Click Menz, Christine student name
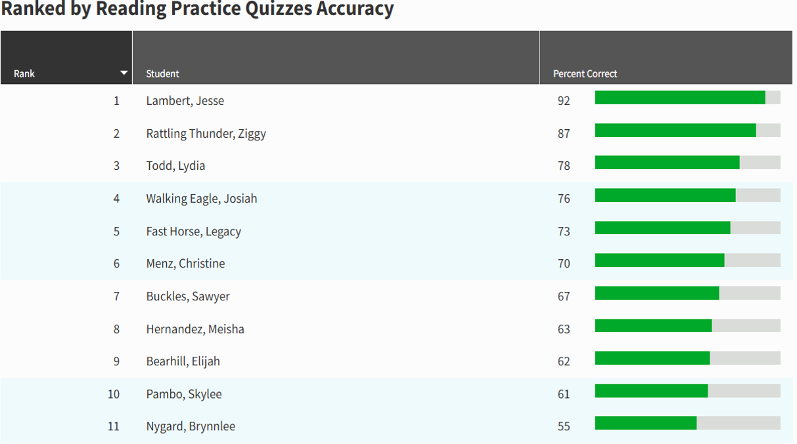Image resolution: width=797 pixels, height=444 pixels. [185, 264]
